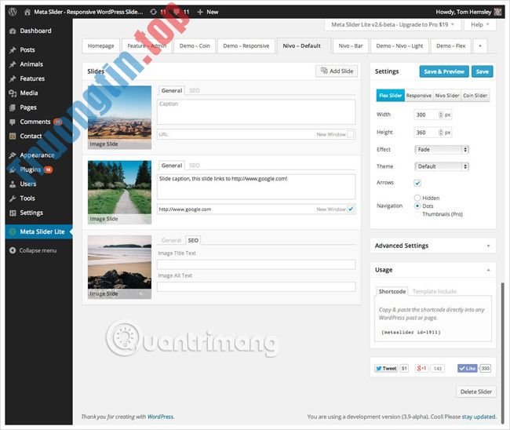Click the Meta Slider Lite icon
The width and height of the screenshot is (510, 430).
(13, 232)
